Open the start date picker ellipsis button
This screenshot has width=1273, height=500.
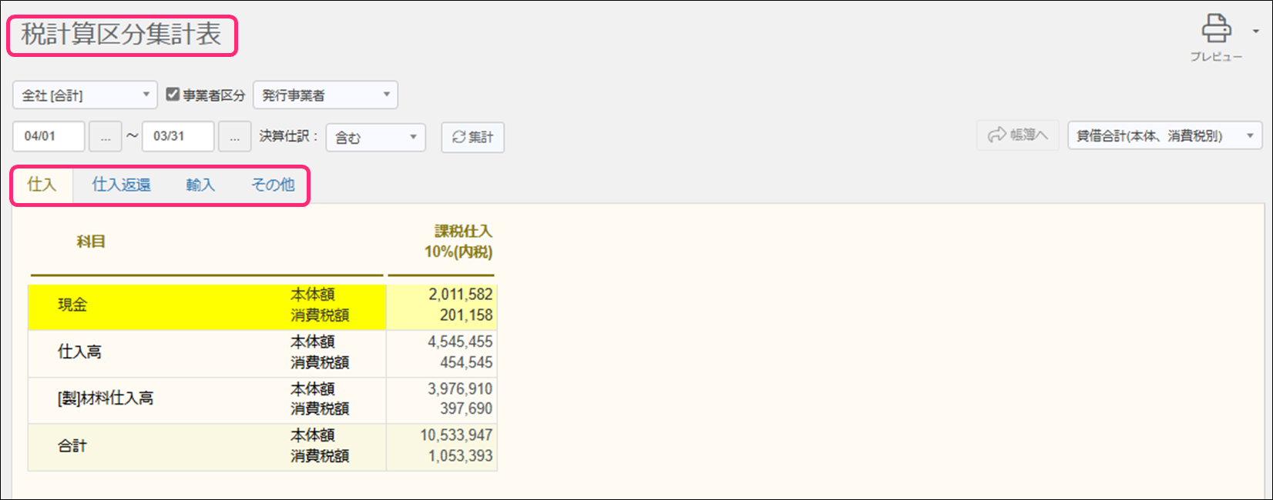106,137
